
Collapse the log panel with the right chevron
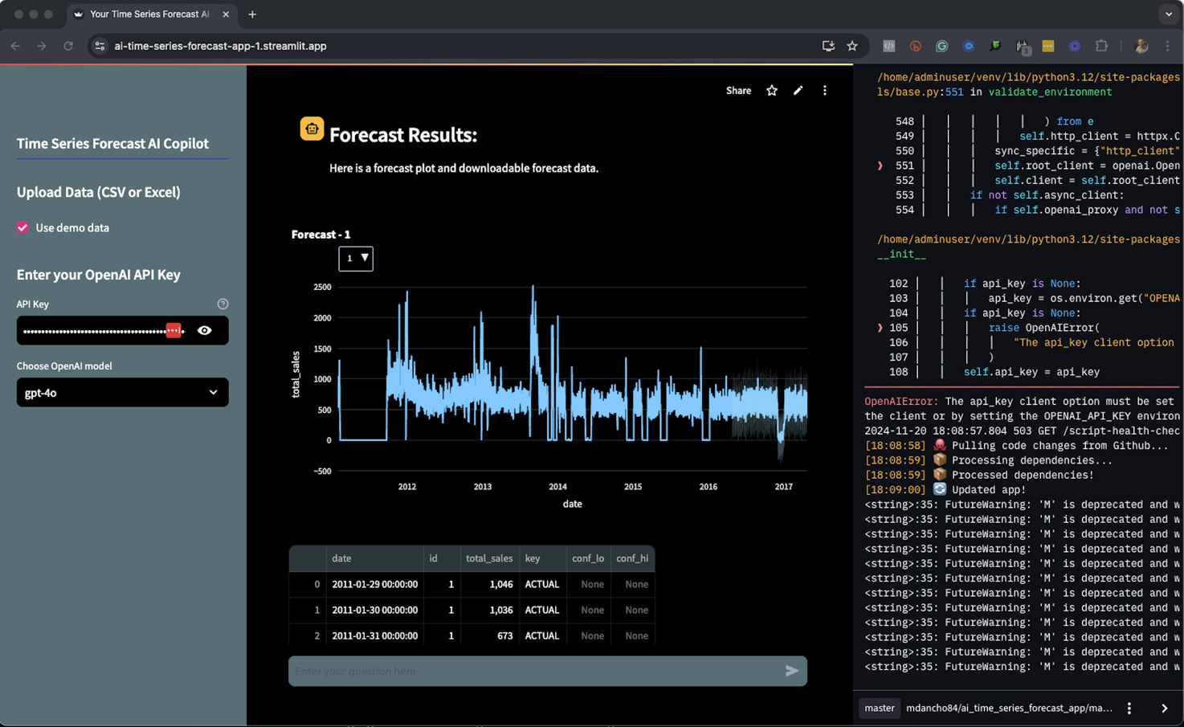pyautogui.click(x=1165, y=708)
